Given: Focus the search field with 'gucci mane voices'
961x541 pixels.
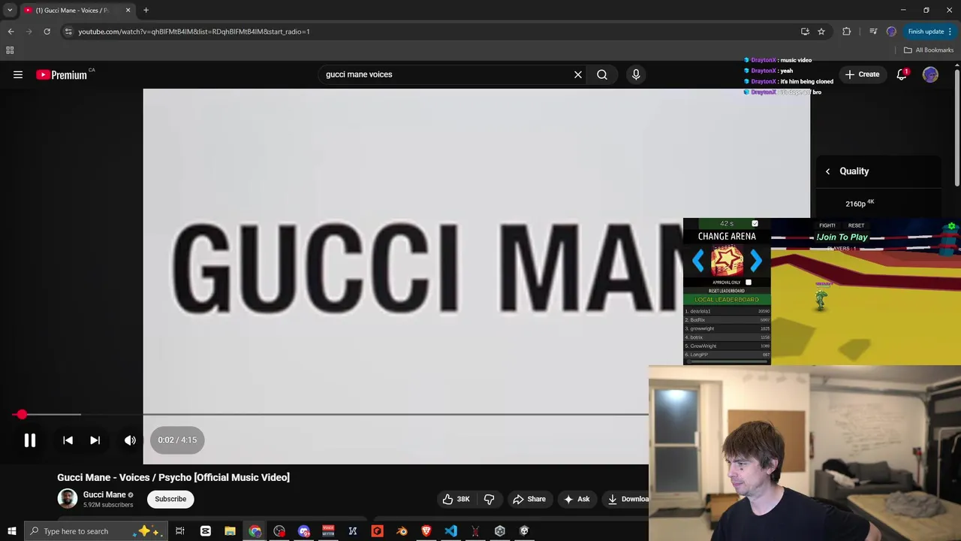Looking at the screenshot, I should (447, 74).
